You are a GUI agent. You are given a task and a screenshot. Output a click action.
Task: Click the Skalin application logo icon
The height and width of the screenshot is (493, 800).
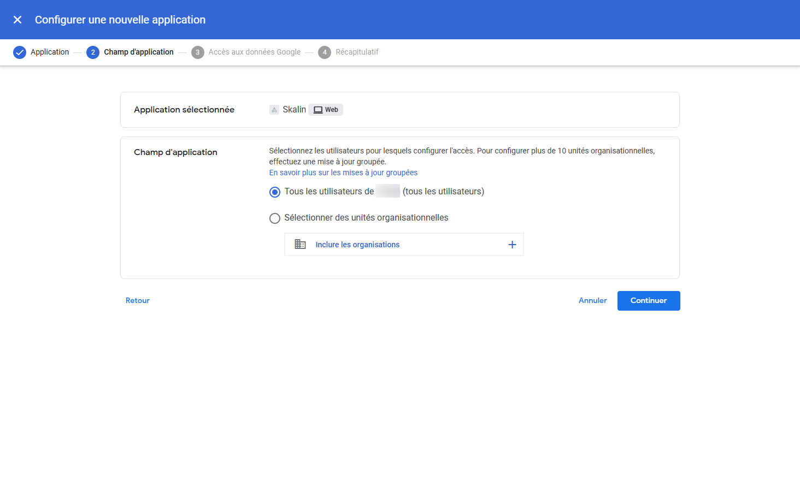pyautogui.click(x=274, y=110)
